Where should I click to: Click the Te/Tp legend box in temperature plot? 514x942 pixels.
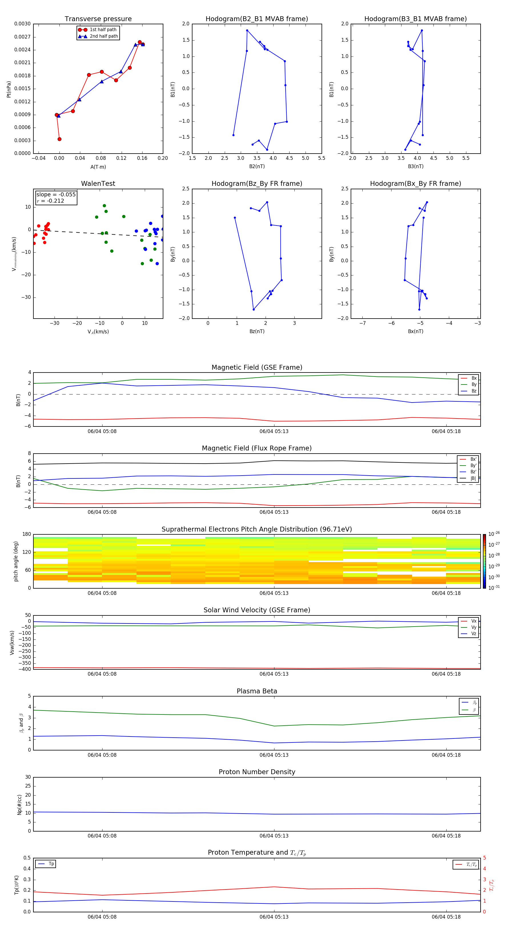pyautogui.click(x=466, y=864)
